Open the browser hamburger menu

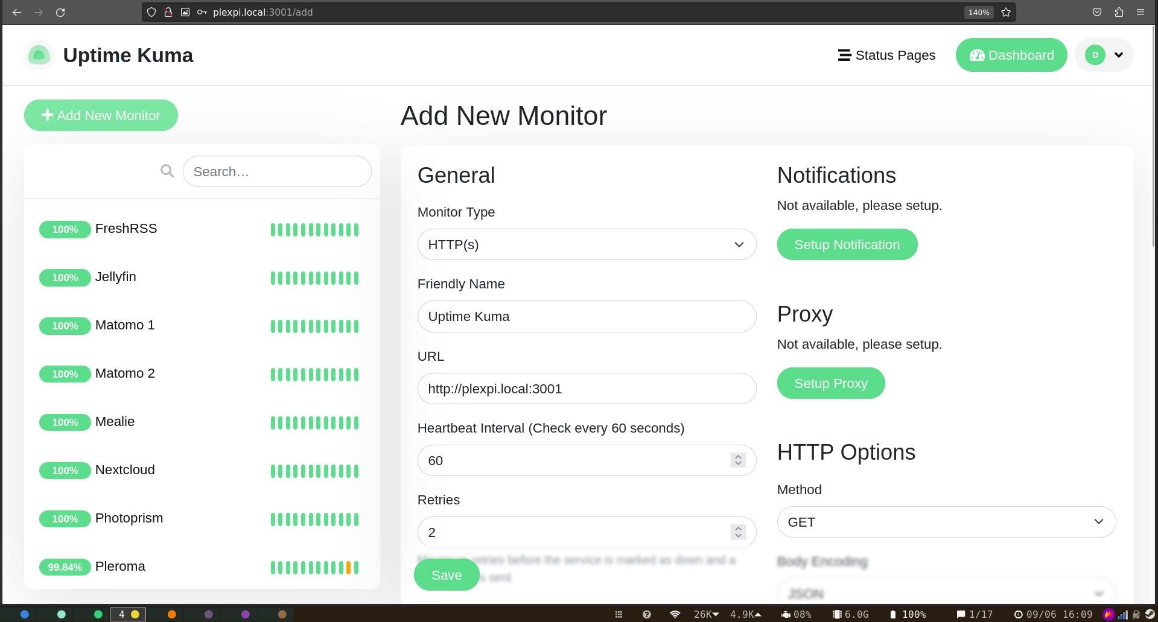click(1141, 12)
